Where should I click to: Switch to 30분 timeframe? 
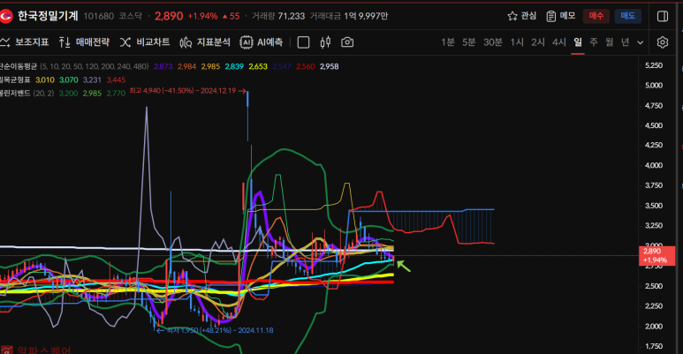[x=493, y=42]
